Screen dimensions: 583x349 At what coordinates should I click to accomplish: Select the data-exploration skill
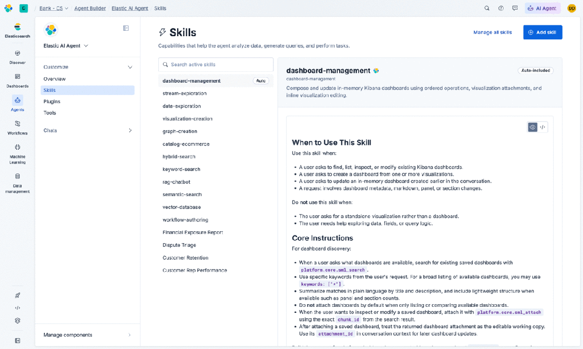216,106
